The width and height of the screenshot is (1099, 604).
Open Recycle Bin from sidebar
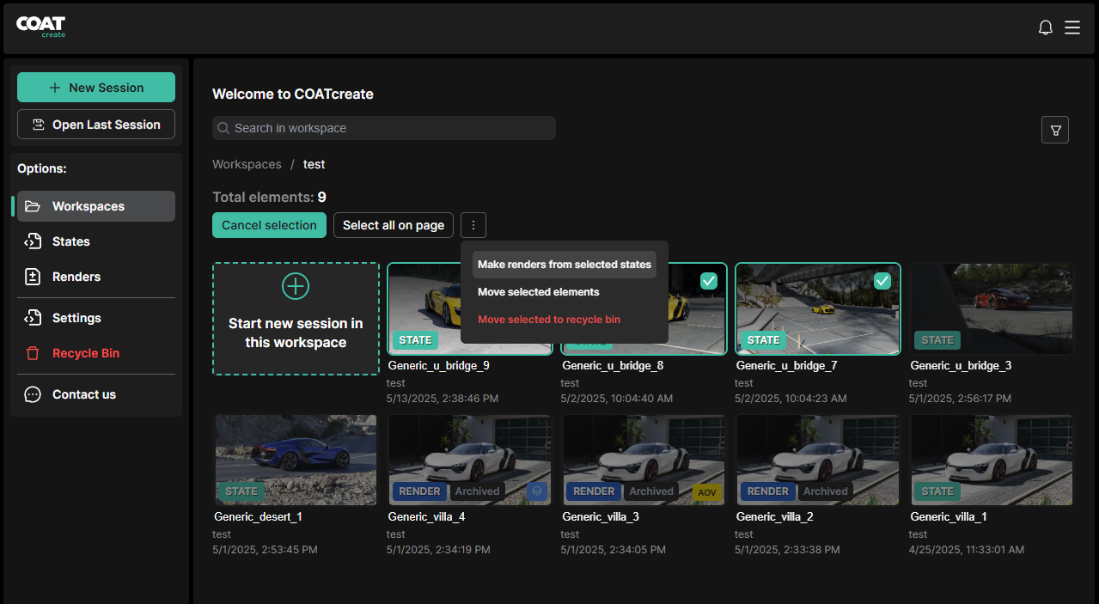[85, 353]
